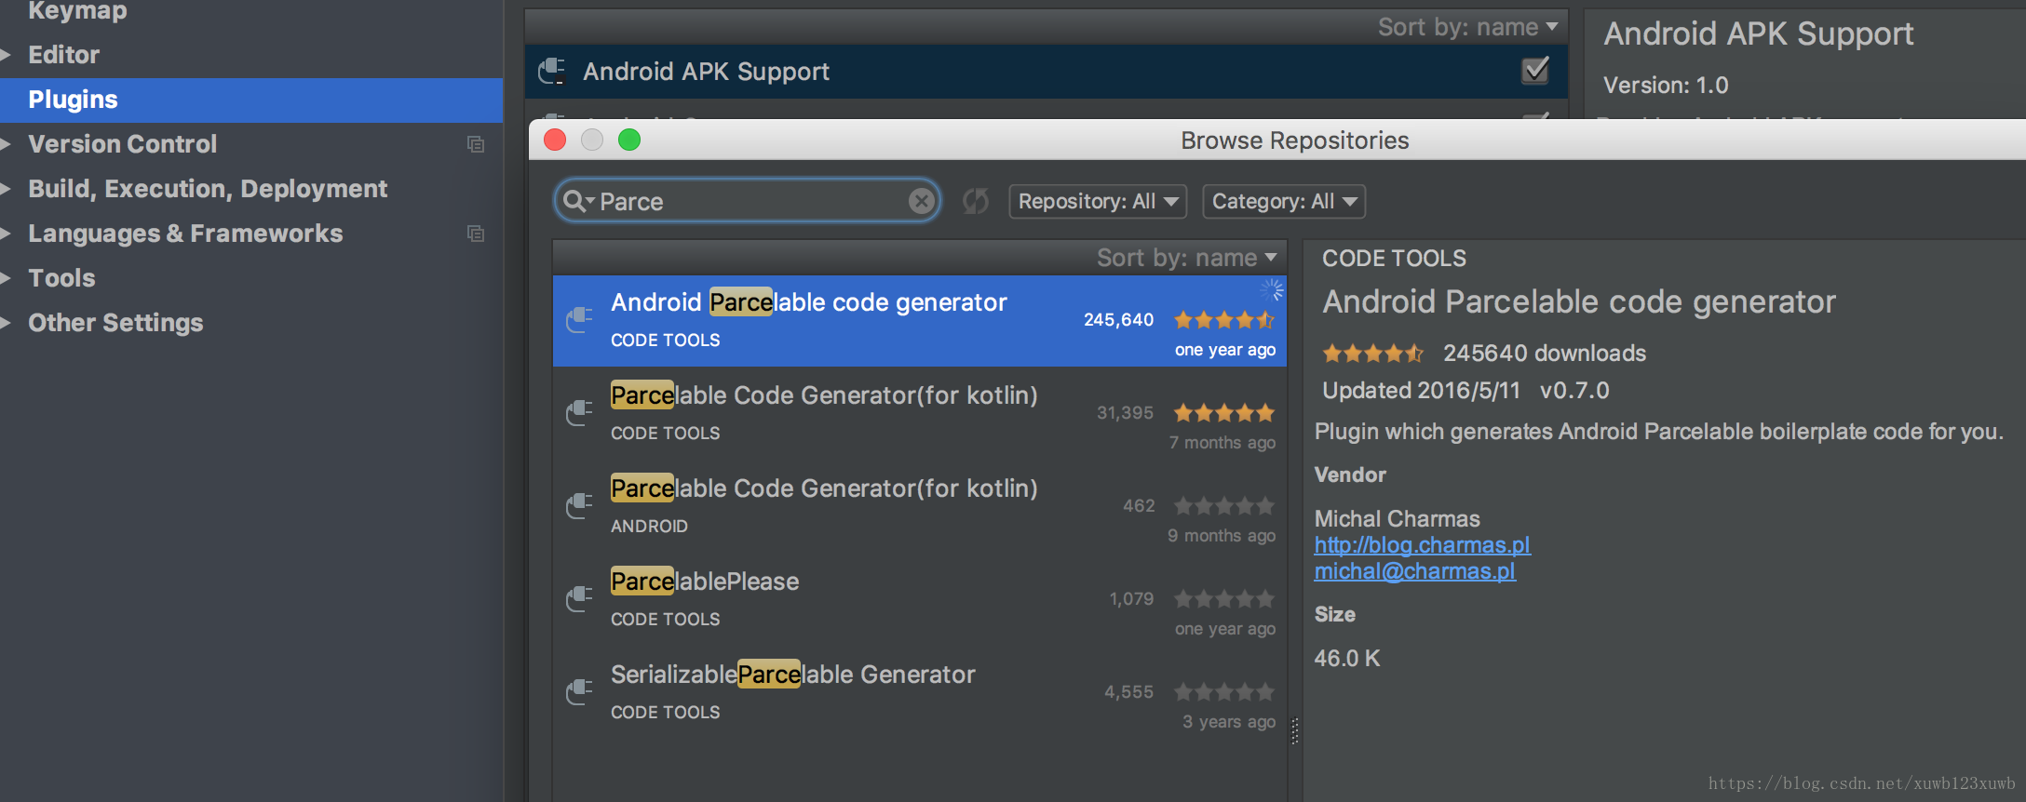Open the Category: All dropdown
This screenshot has height=802, width=2026.
(x=1284, y=201)
